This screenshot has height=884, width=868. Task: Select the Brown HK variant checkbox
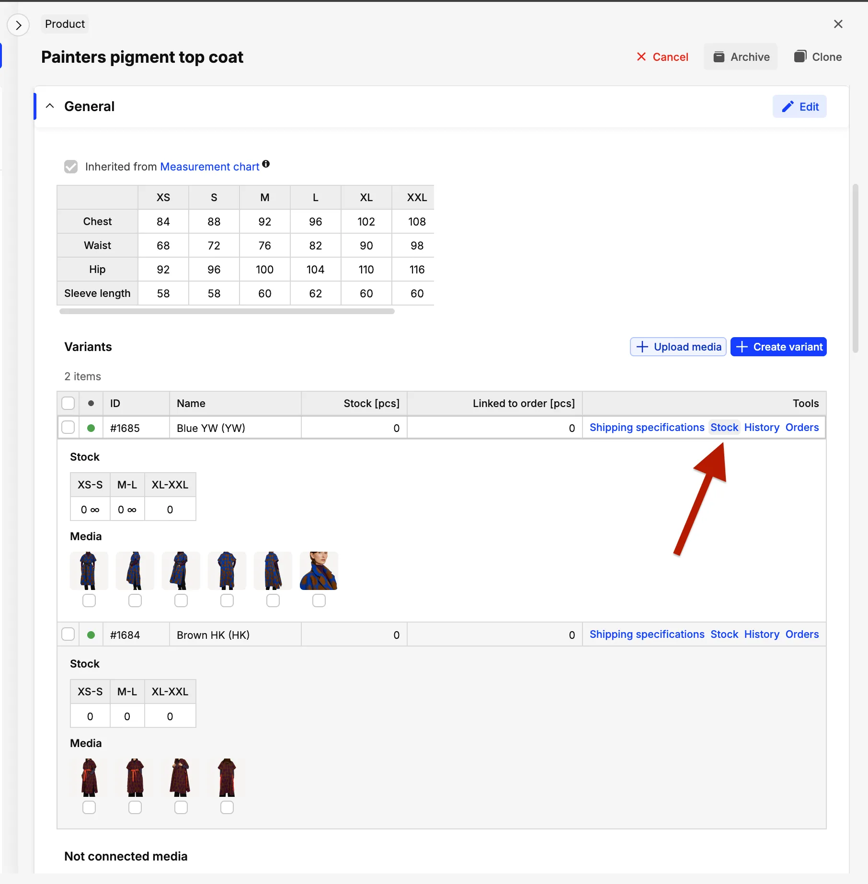pos(69,635)
